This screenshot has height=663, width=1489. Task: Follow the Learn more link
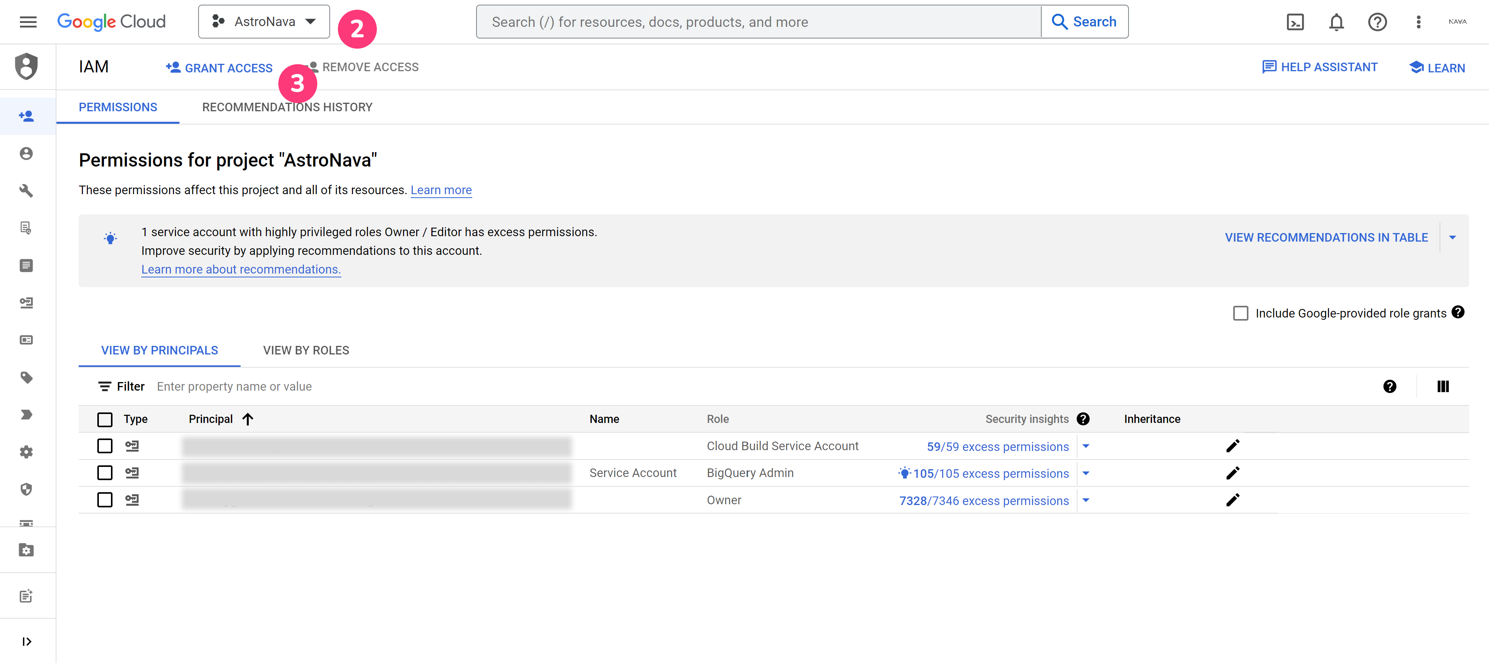[441, 190]
